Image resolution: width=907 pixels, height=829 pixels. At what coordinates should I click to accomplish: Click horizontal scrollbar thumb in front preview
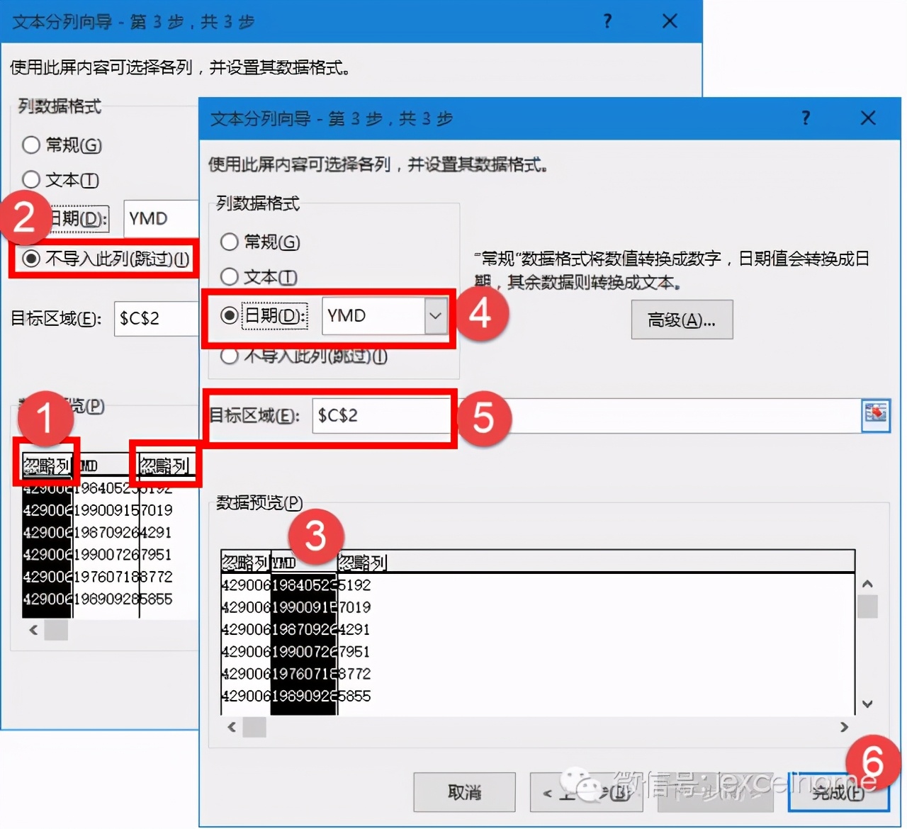254,727
